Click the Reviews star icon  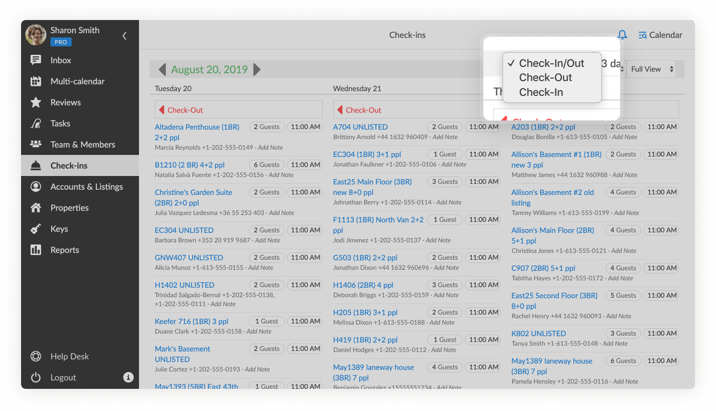pos(36,102)
